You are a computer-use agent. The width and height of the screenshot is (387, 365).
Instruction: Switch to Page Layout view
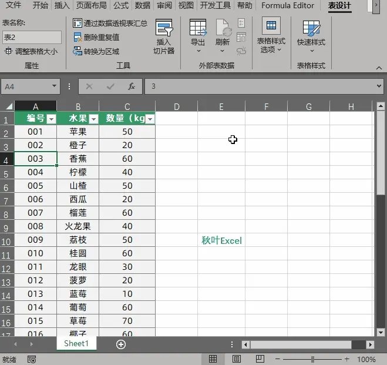pyautogui.click(x=237, y=359)
